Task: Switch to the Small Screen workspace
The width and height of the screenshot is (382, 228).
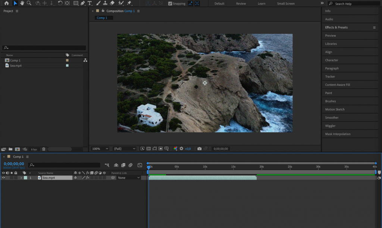Action: coord(285,3)
